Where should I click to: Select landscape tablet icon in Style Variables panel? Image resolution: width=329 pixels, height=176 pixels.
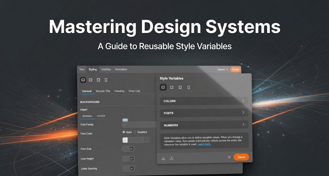coord(172,87)
